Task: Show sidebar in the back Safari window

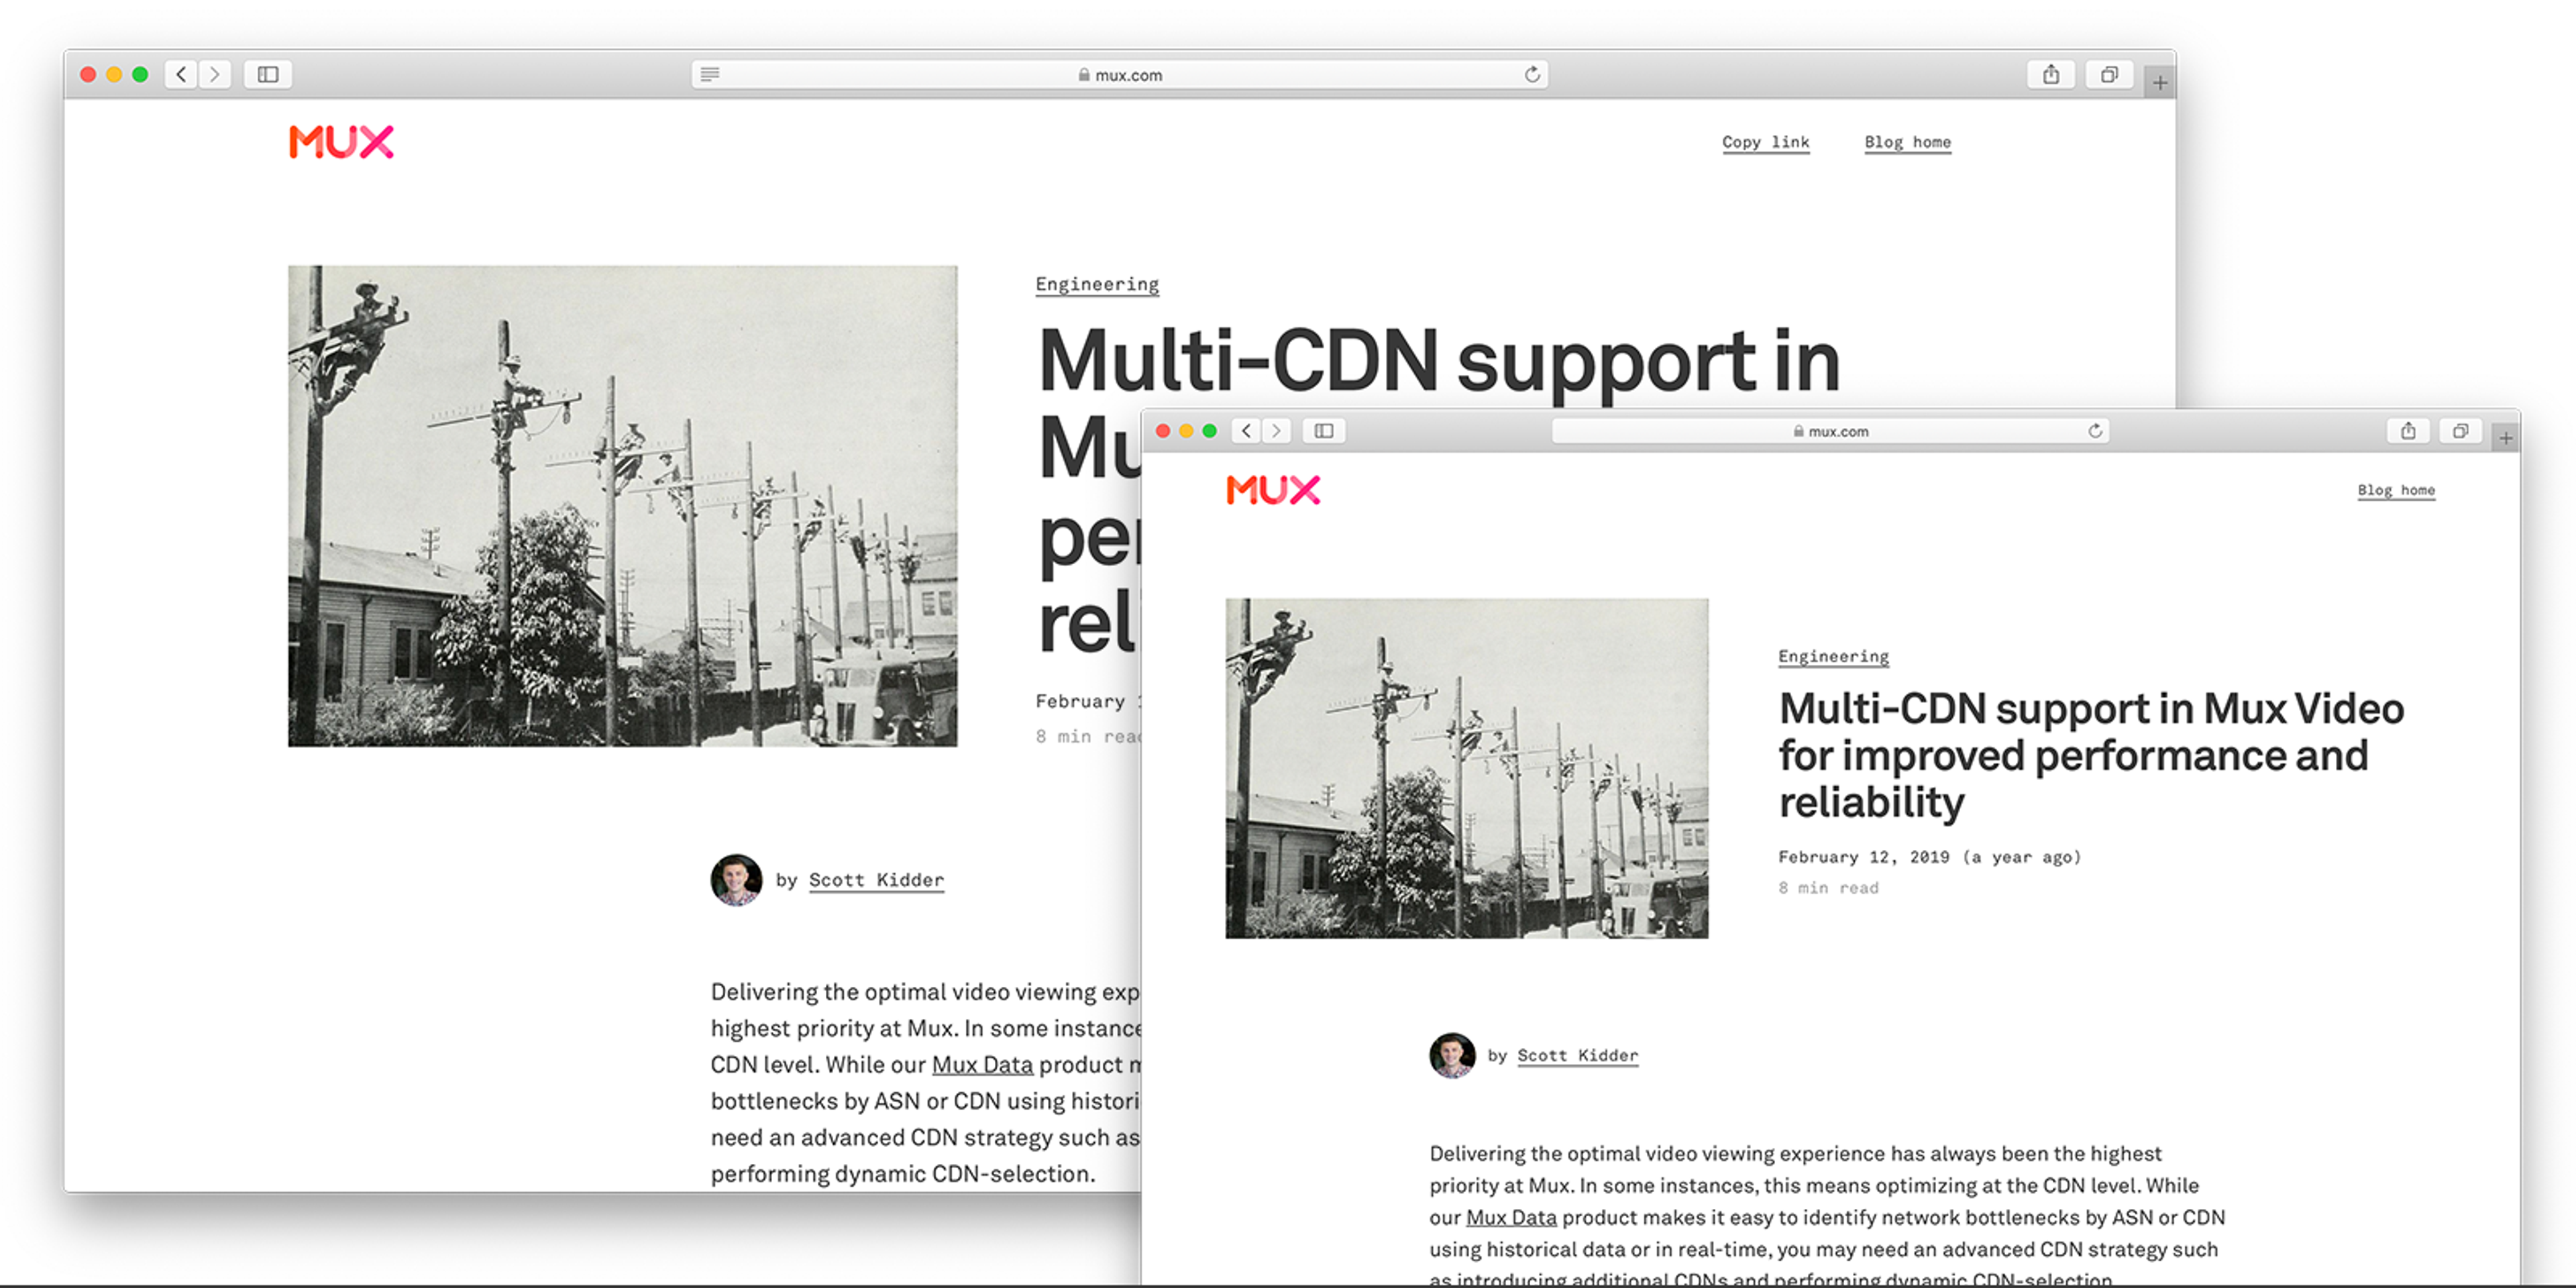Action: pos(267,74)
